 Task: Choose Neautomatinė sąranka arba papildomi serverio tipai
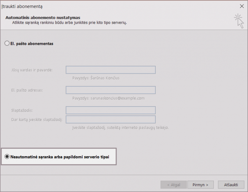pyautogui.click(x=7, y=157)
